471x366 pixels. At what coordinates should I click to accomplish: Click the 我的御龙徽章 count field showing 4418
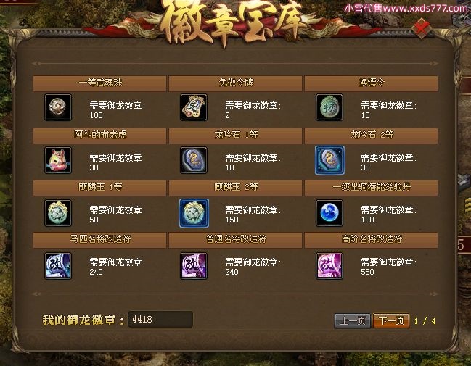[x=160, y=319]
